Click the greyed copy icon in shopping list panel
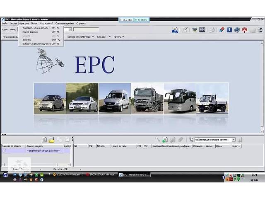Image resolution: width=265 pixels, height=199 pixels. point(59,140)
